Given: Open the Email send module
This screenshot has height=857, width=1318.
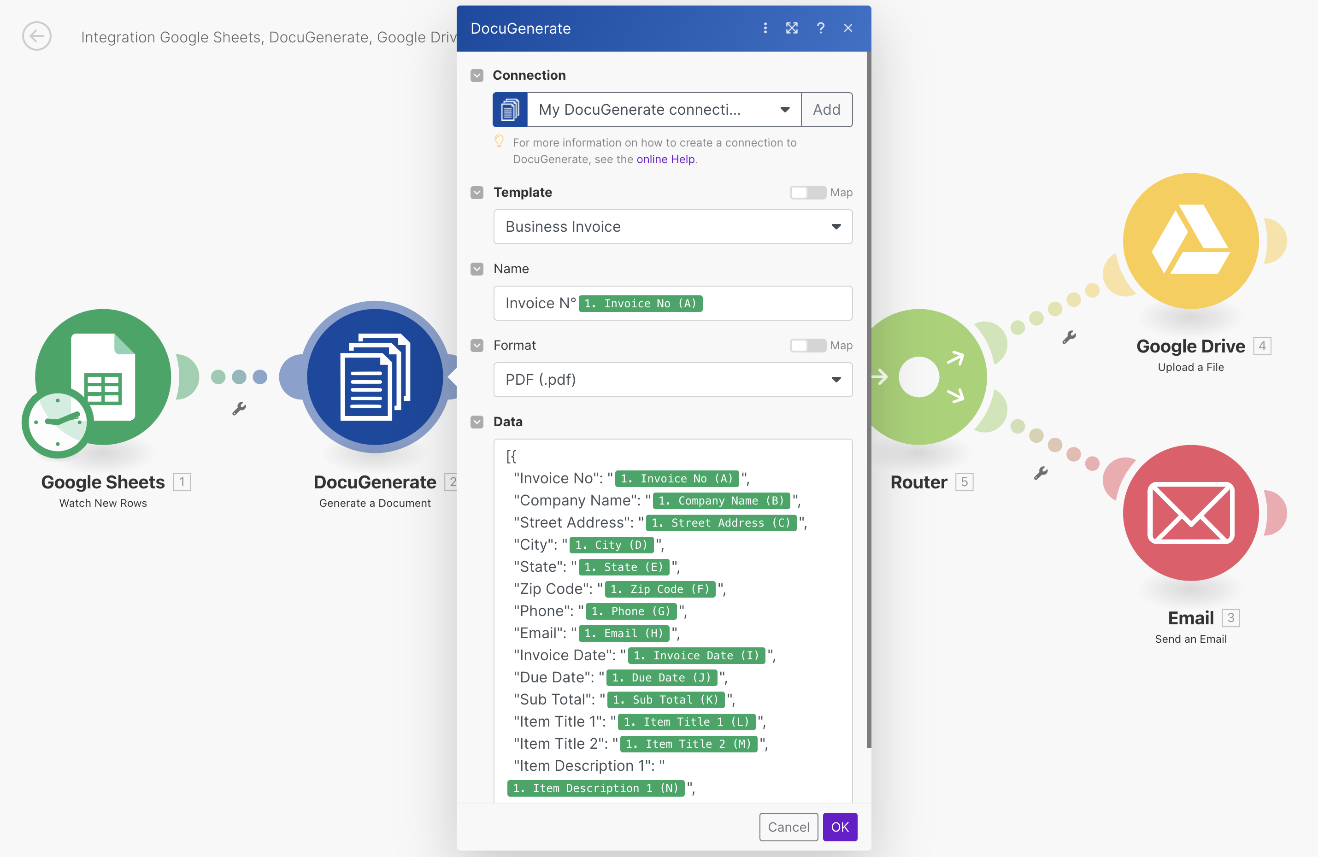Looking at the screenshot, I should pos(1191,513).
